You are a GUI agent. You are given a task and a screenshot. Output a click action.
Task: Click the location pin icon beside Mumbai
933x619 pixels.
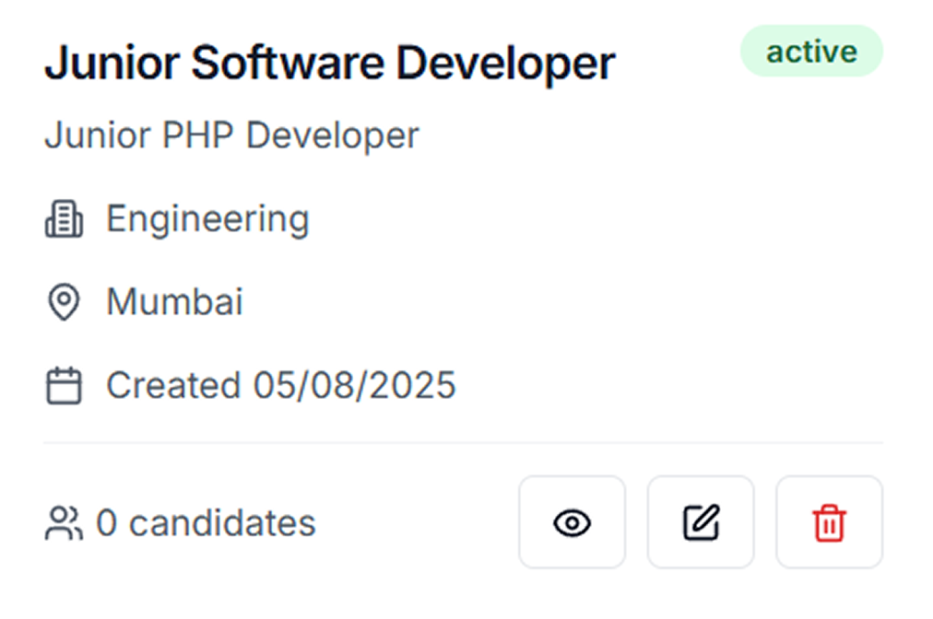tap(64, 302)
